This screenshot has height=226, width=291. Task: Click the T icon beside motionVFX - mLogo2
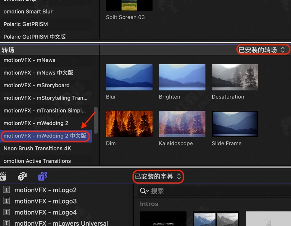click(7, 190)
